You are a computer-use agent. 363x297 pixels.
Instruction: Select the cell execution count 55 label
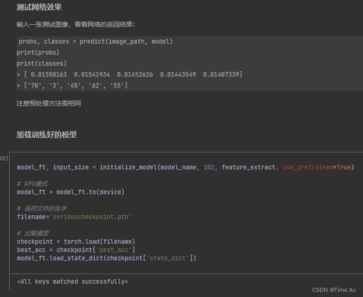coord(4,158)
